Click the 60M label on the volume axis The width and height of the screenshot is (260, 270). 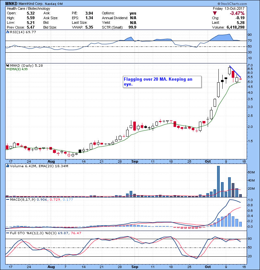(251, 172)
